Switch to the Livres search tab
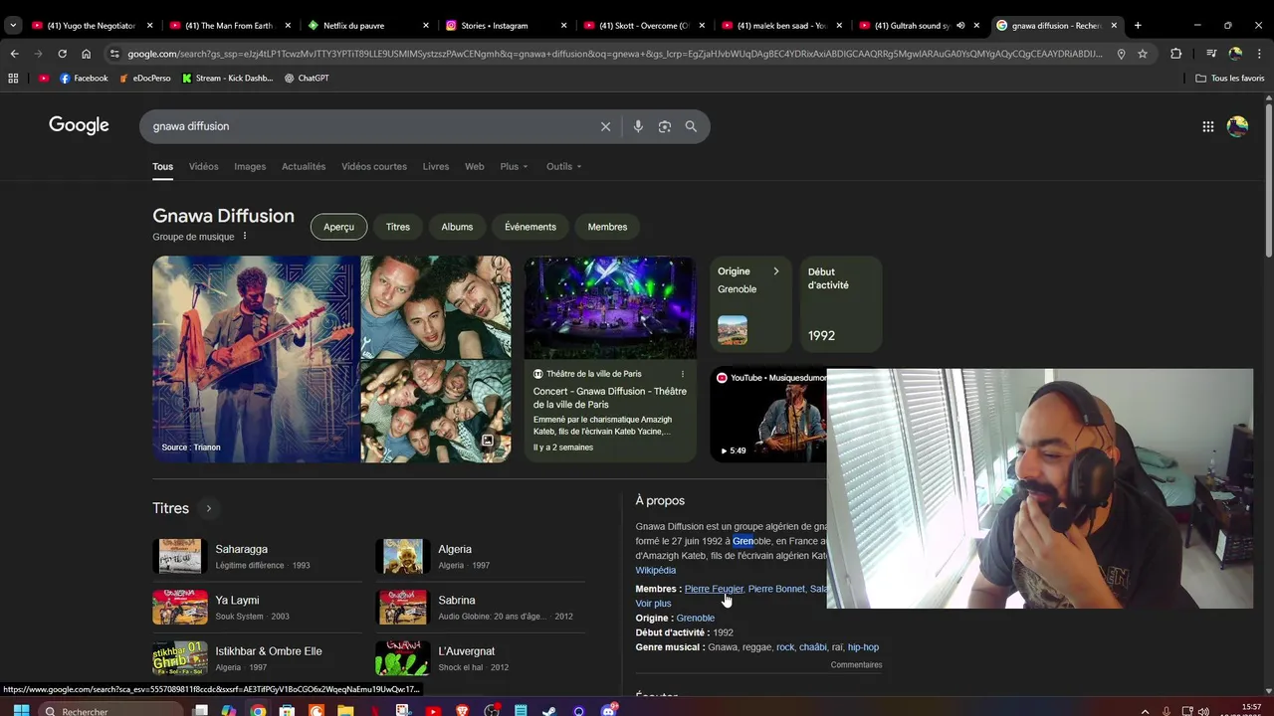Screen dimensions: 1274x716 [x=436, y=166]
